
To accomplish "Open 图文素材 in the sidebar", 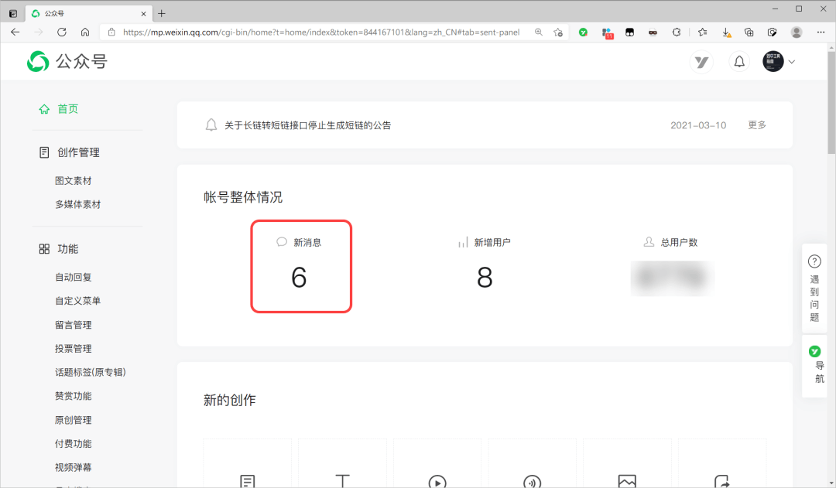I will coord(73,181).
